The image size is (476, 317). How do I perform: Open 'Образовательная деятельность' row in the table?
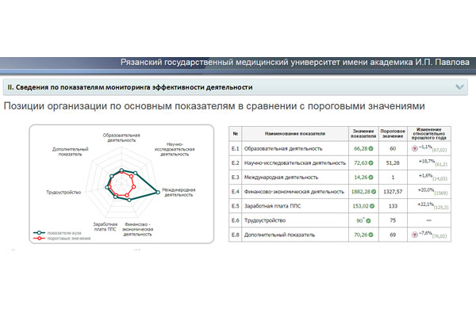282,148
